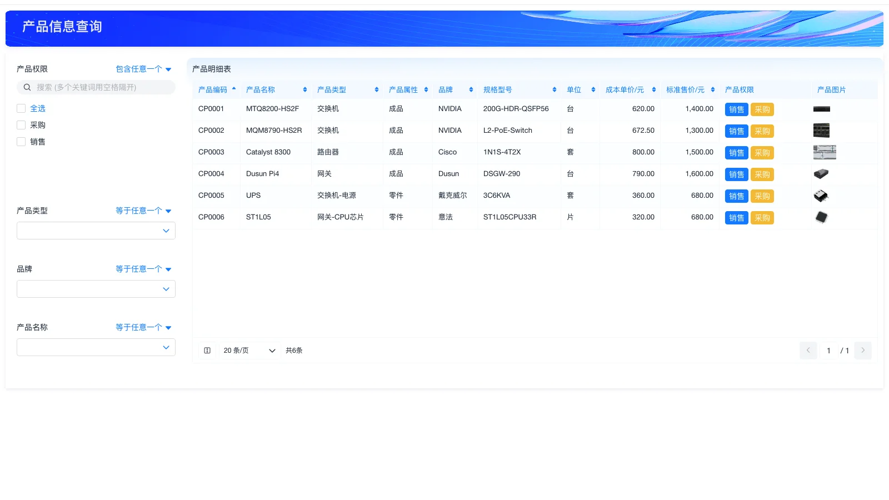Screen dimensions: 889x500
Task: Click 采购 button on CP0006 row
Action: pos(762,217)
